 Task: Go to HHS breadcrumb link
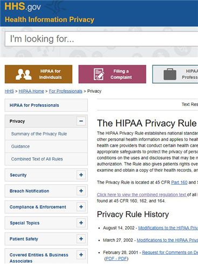click(x=9, y=91)
